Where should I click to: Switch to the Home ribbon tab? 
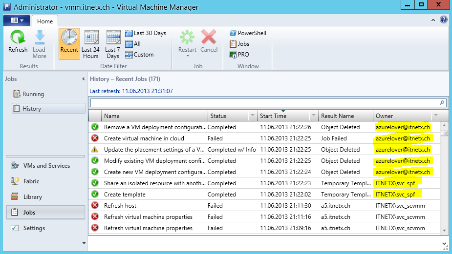click(x=45, y=21)
